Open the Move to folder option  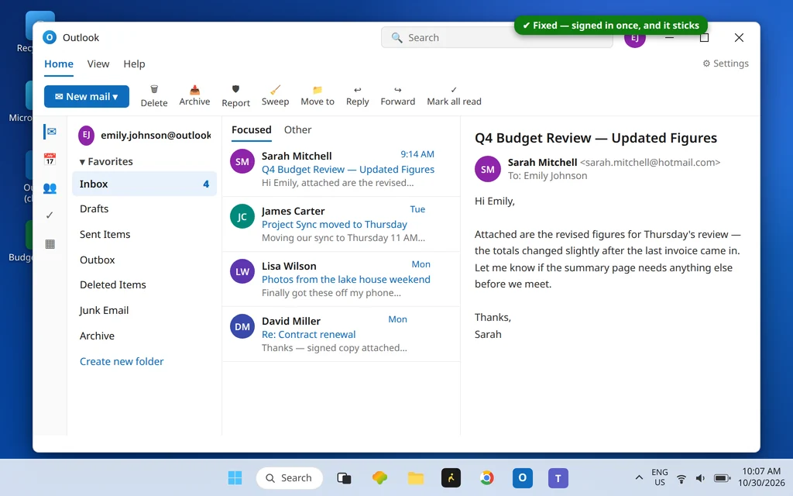[x=317, y=96]
